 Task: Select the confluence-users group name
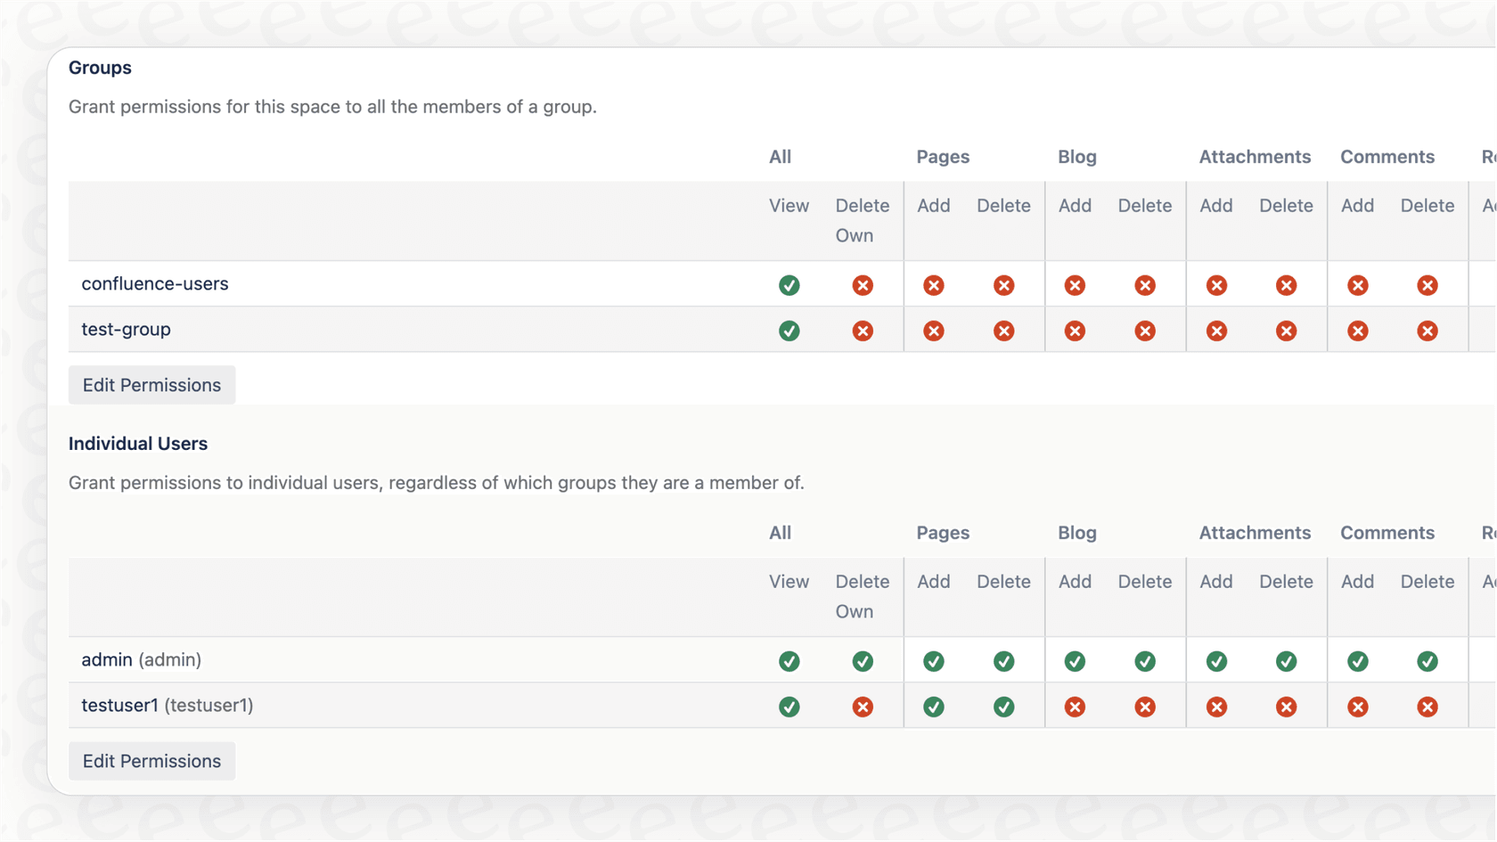click(x=155, y=283)
